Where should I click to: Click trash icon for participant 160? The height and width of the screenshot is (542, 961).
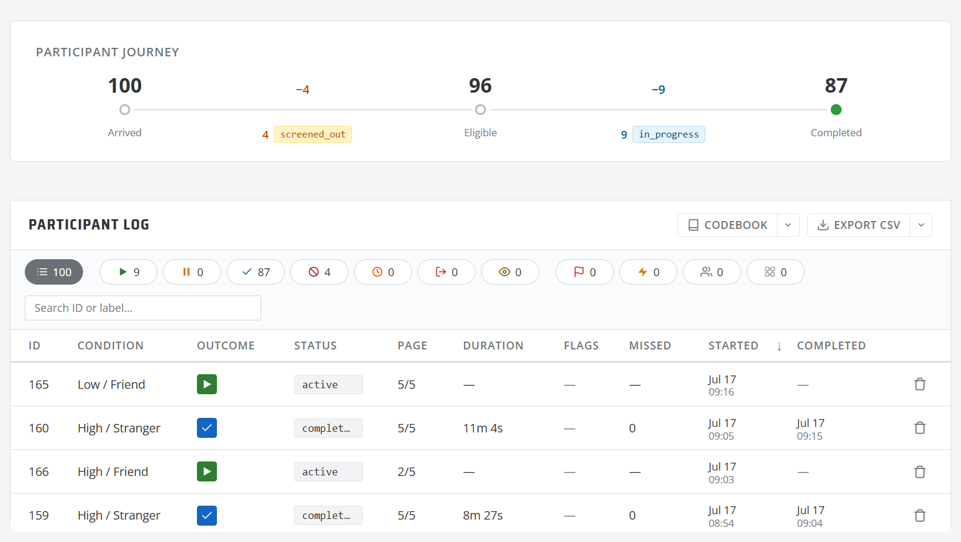coord(920,428)
